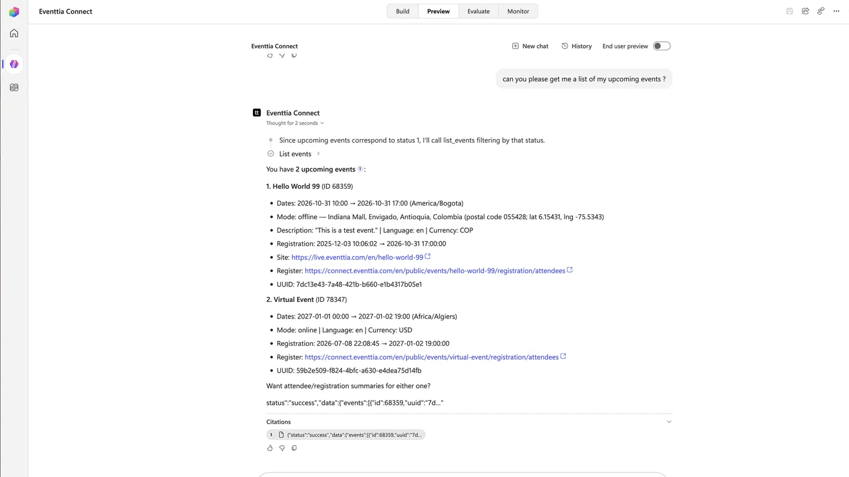The image size is (849, 477).
Task: Switch to the Build tab
Action: click(x=403, y=11)
